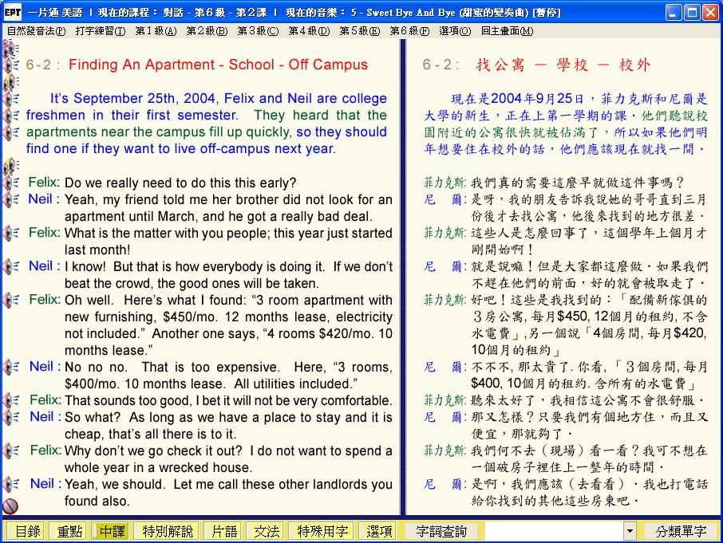Open the 自然發音法 phonics menu
This screenshot has width=723, height=543.
(x=36, y=30)
